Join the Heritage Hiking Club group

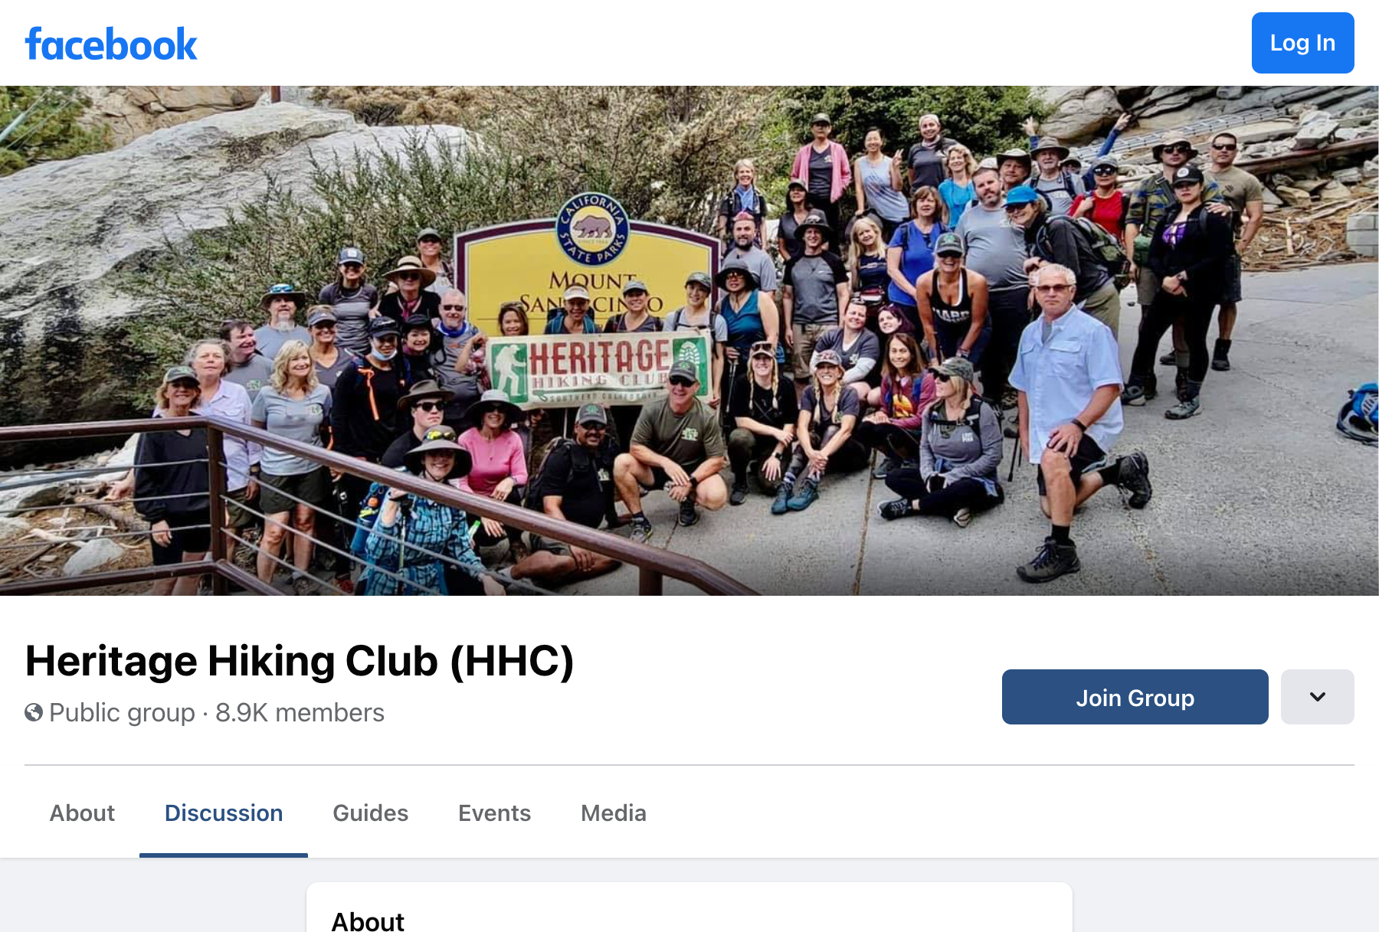point(1135,697)
